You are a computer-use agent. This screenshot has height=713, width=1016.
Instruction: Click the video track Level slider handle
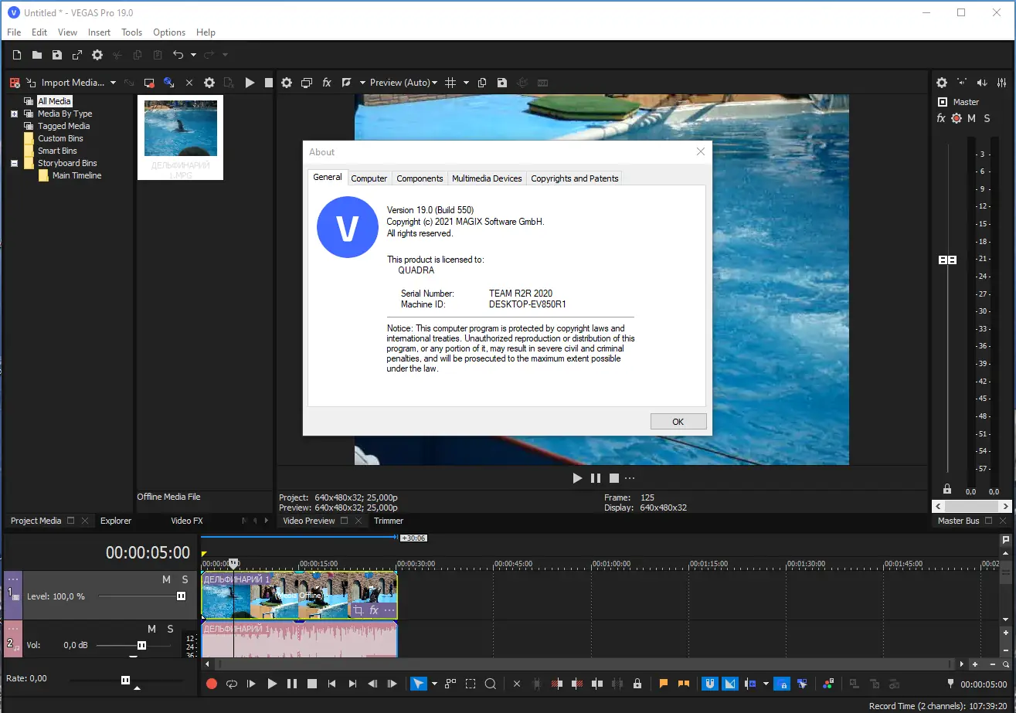click(x=181, y=596)
